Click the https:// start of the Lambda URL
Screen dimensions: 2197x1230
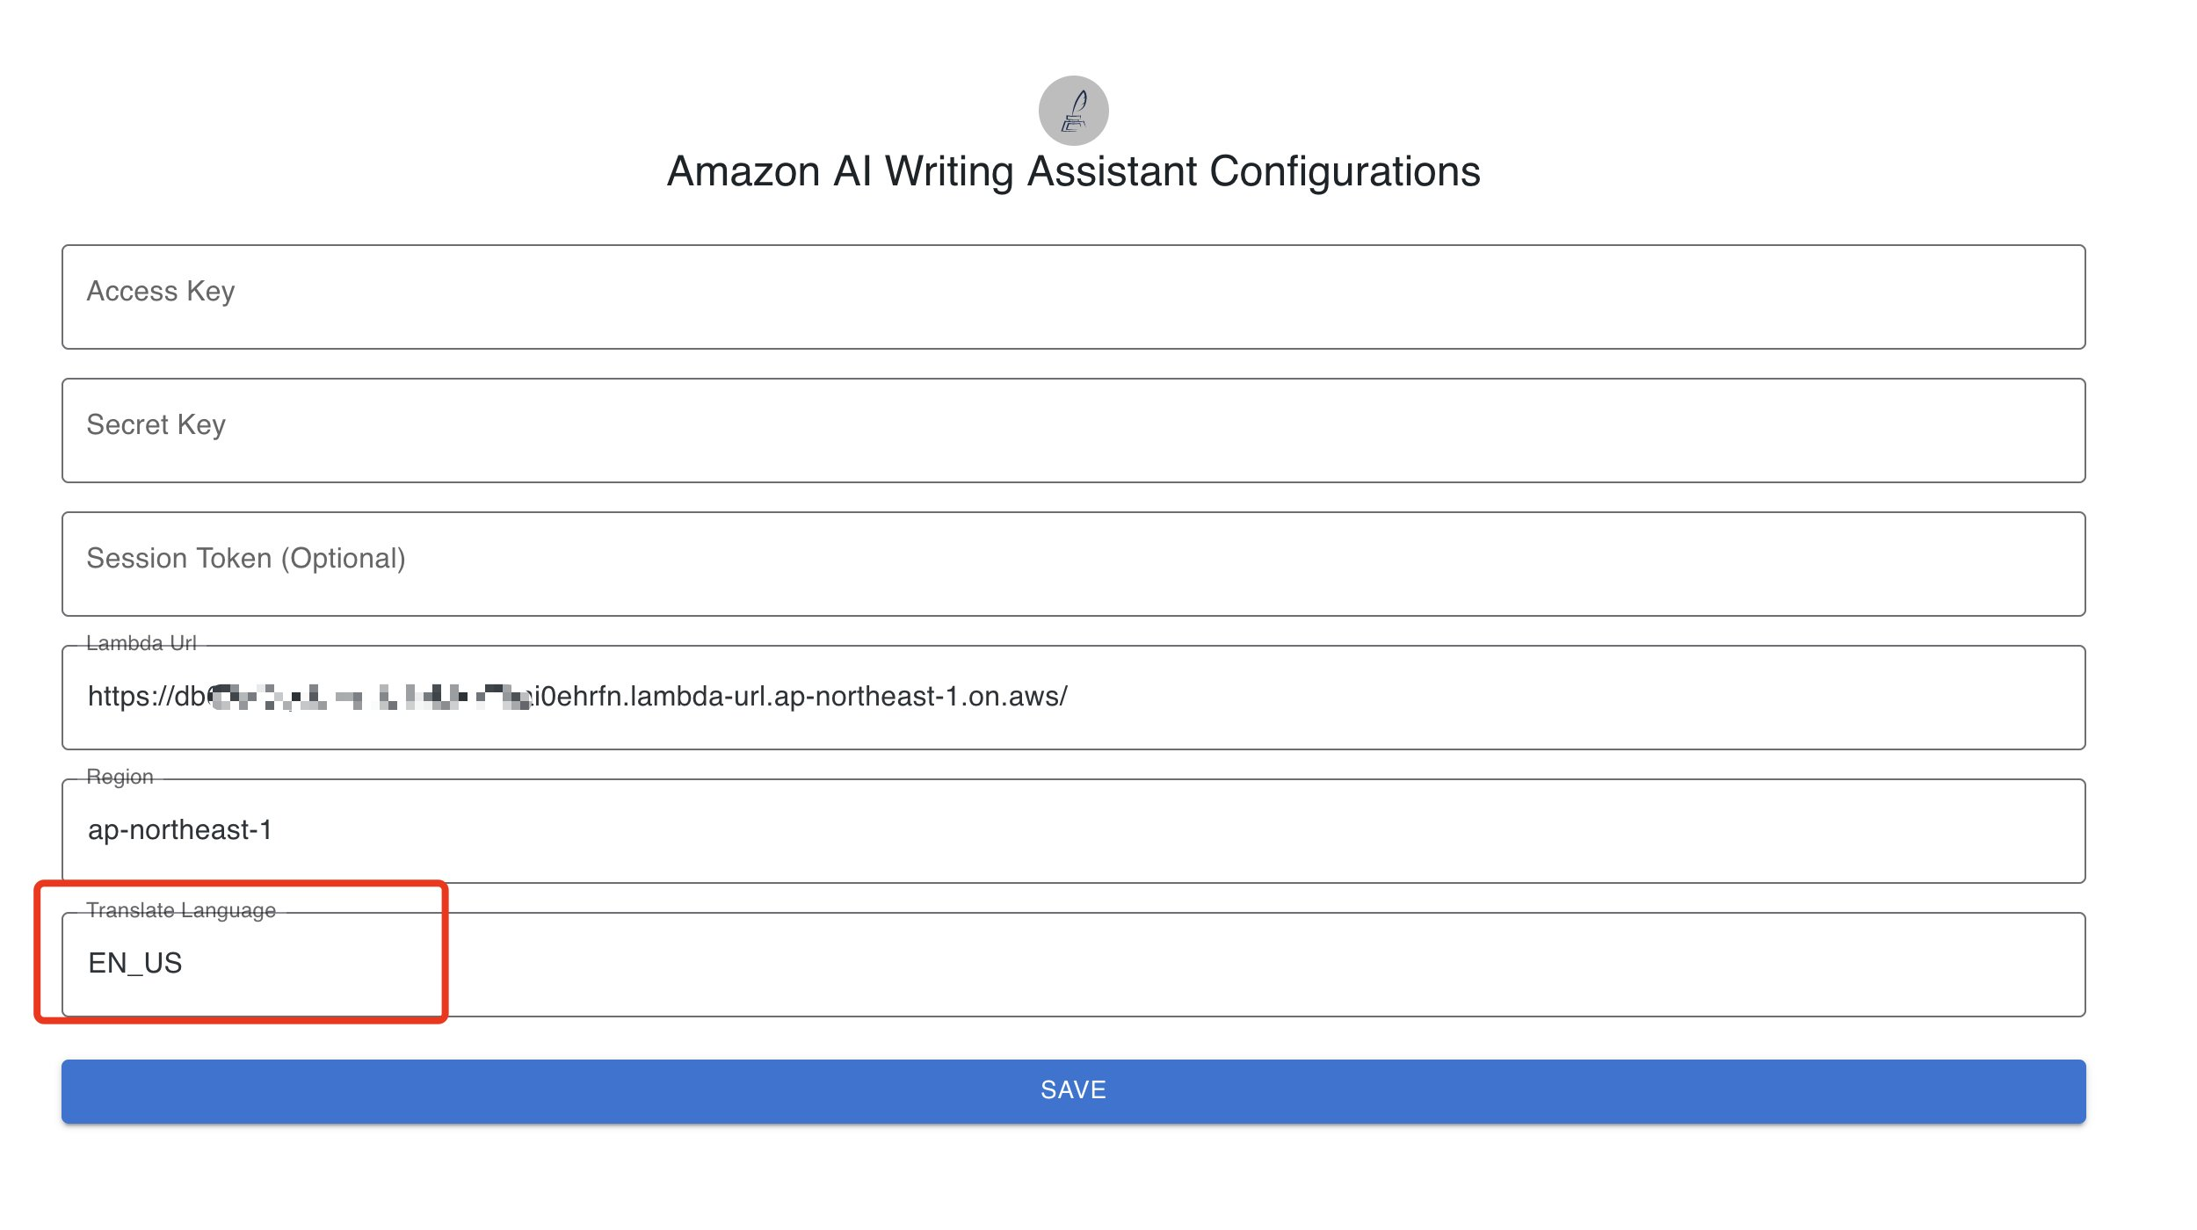[132, 697]
